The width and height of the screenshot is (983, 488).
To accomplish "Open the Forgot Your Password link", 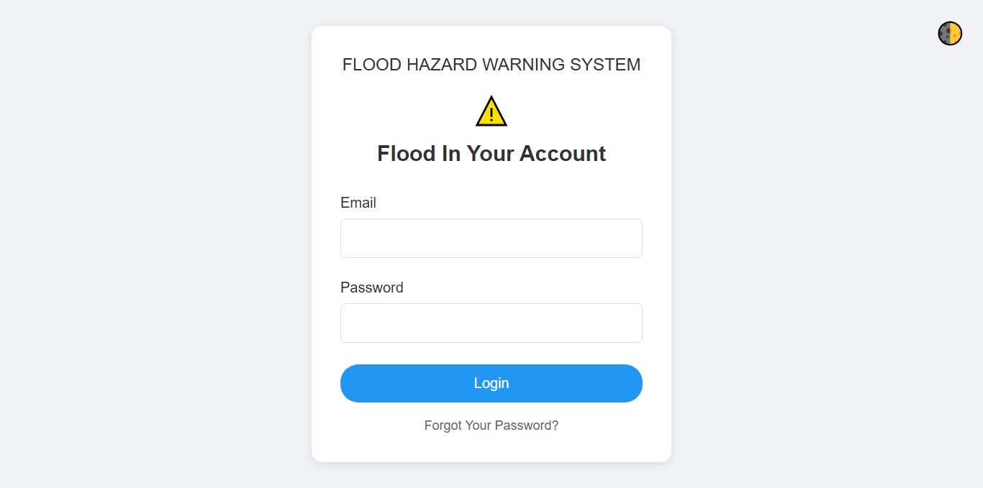I will pos(491,425).
